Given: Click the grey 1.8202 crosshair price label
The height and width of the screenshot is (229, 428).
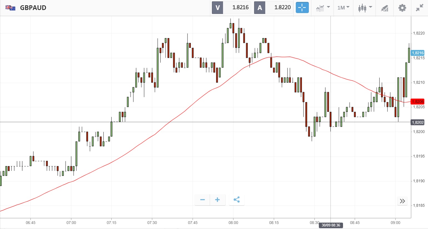Looking at the screenshot, I should pyautogui.click(x=418, y=122).
